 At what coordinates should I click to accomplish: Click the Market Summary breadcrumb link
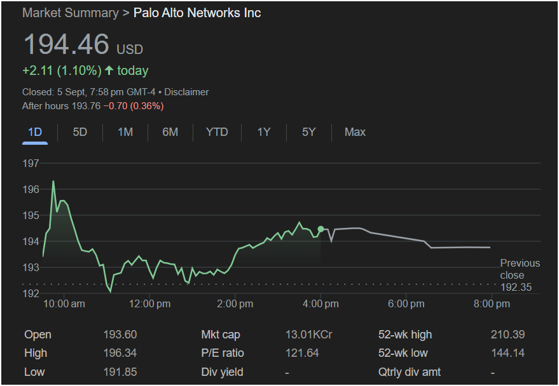(70, 13)
